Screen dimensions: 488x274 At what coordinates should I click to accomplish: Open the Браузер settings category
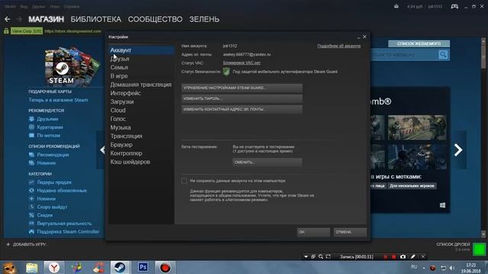coord(141,145)
